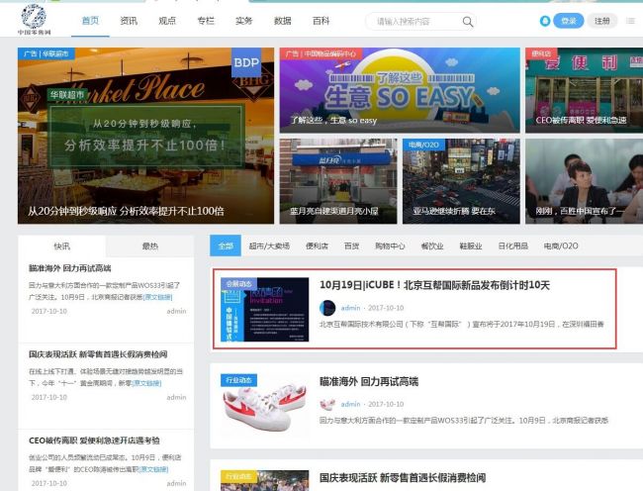Click the 广告 | 中国物品编码中心 label

tap(321, 53)
